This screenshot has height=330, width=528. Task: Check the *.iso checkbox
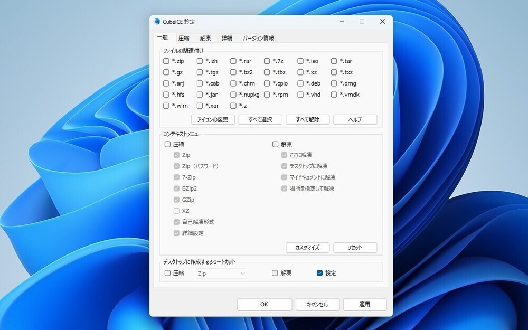300,61
